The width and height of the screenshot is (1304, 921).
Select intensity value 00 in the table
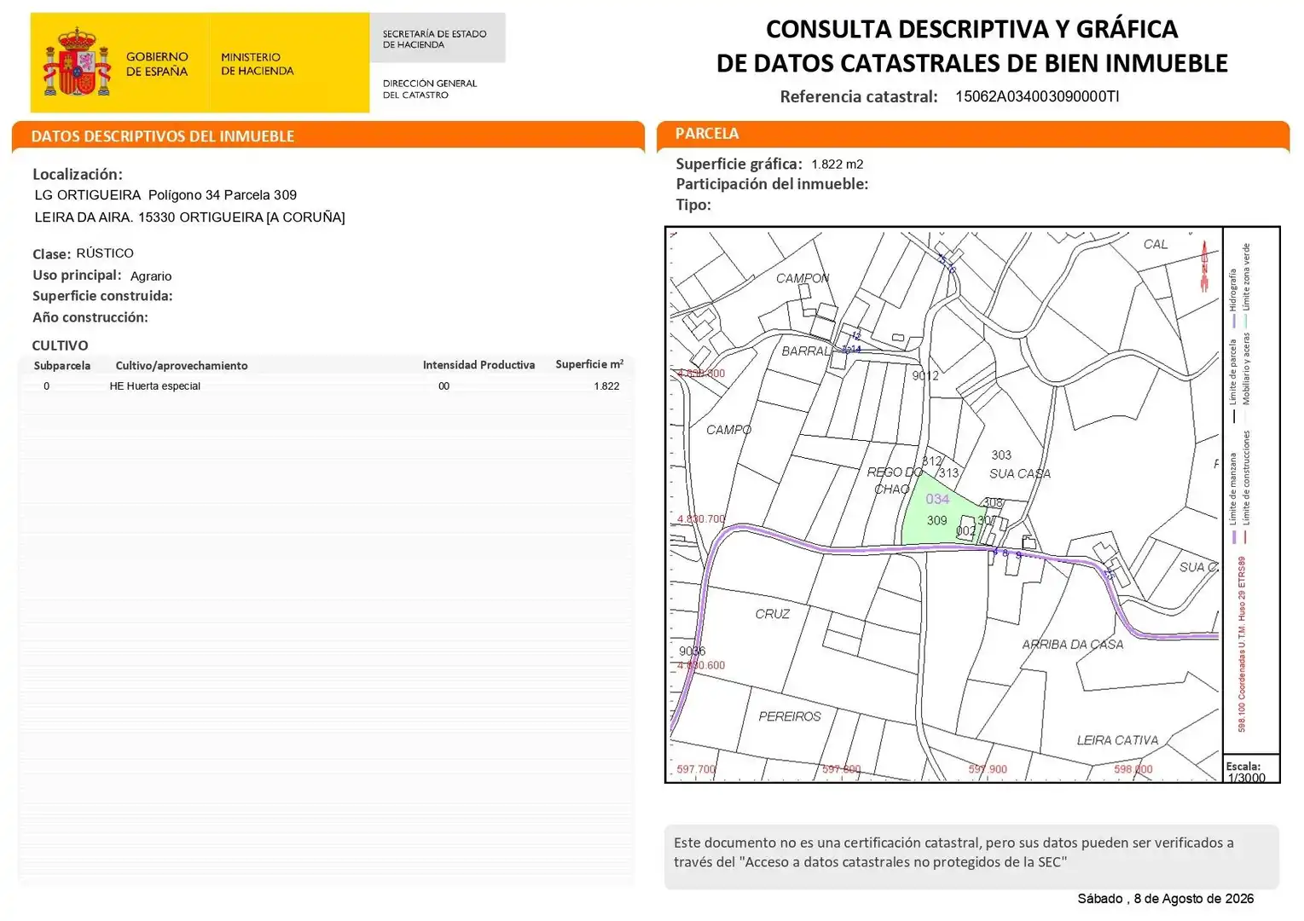(444, 386)
